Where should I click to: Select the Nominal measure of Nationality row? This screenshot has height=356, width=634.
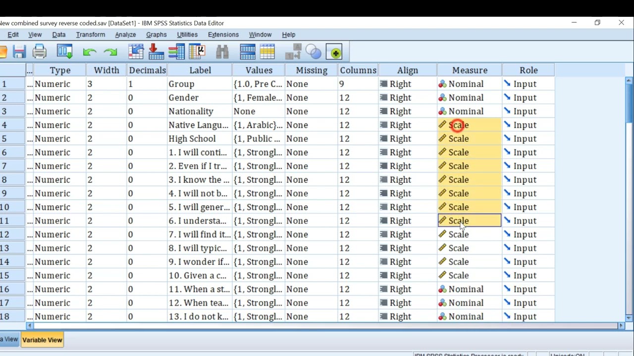(x=470, y=111)
